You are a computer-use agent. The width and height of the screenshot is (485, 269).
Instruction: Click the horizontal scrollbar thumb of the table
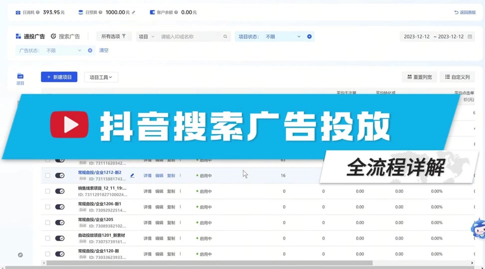point(210,263)
